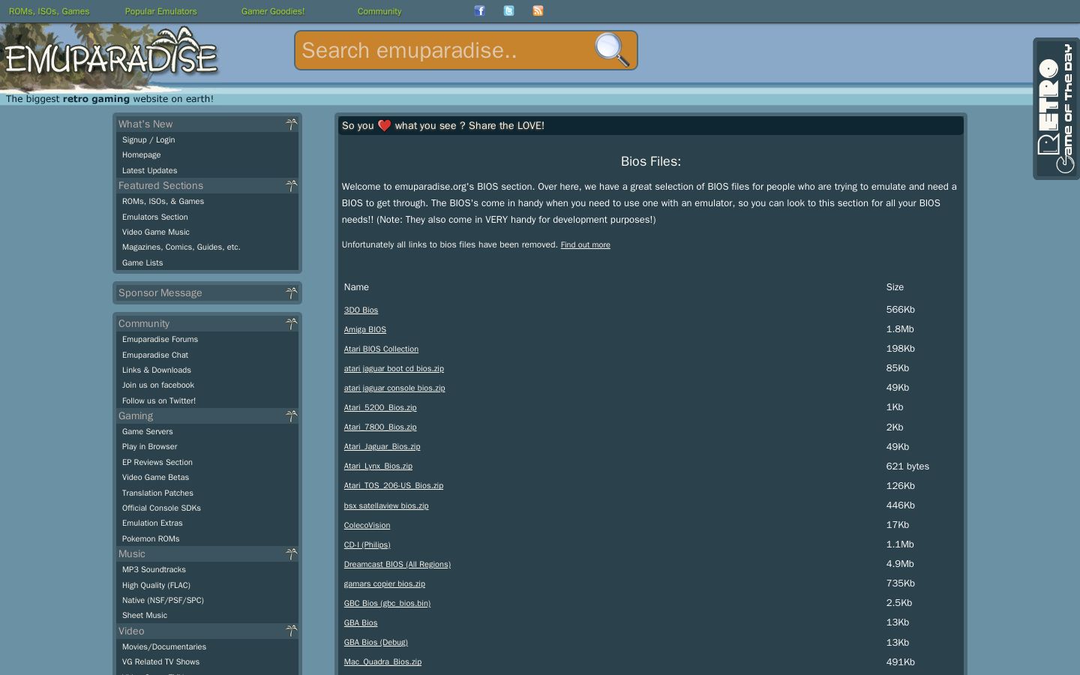Open Video Game Music link
Viewport: 1080px width, 675px height.
point(156,232)
